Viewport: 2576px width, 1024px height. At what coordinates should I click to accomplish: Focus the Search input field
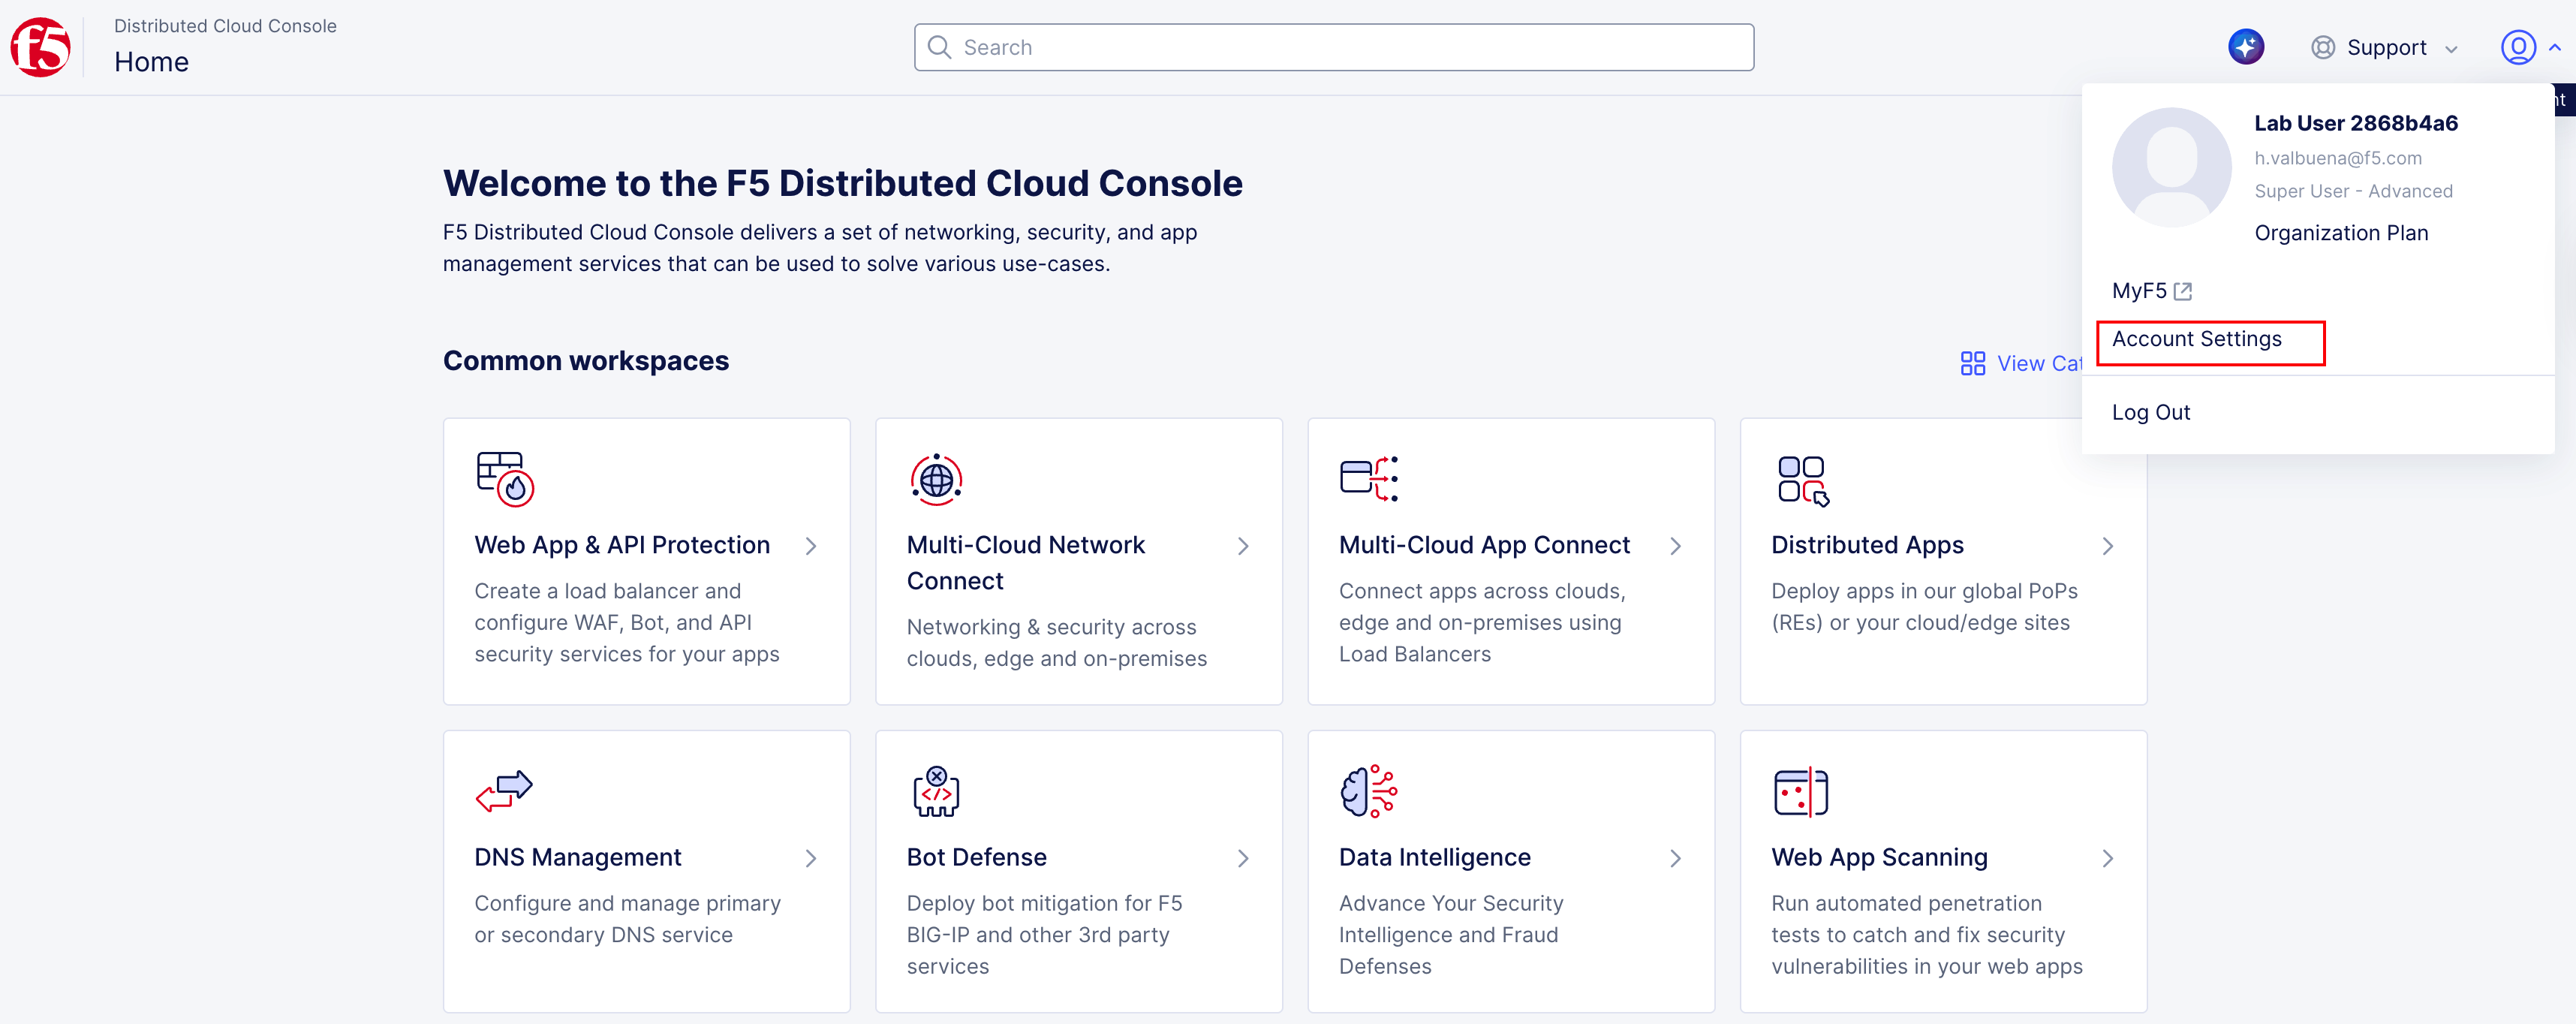pyautogui.click(x=1333, y=47)
